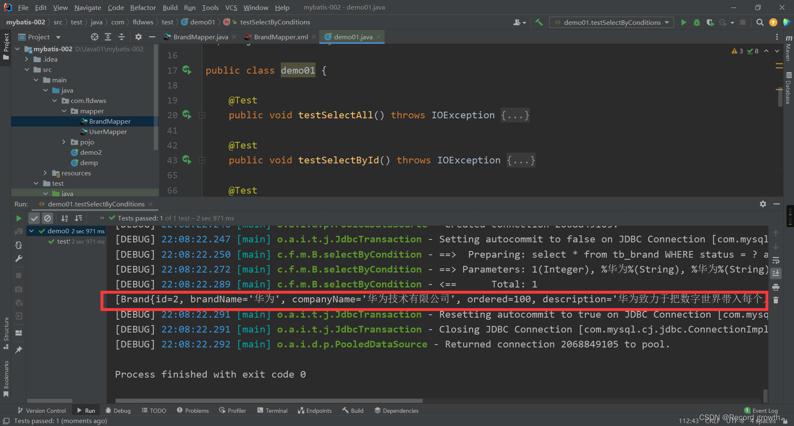Image resolution: width=794 pixels, height=426 pixels.
Task: Collapse the mybatis-002 root folder
Action: click(17, 49)
